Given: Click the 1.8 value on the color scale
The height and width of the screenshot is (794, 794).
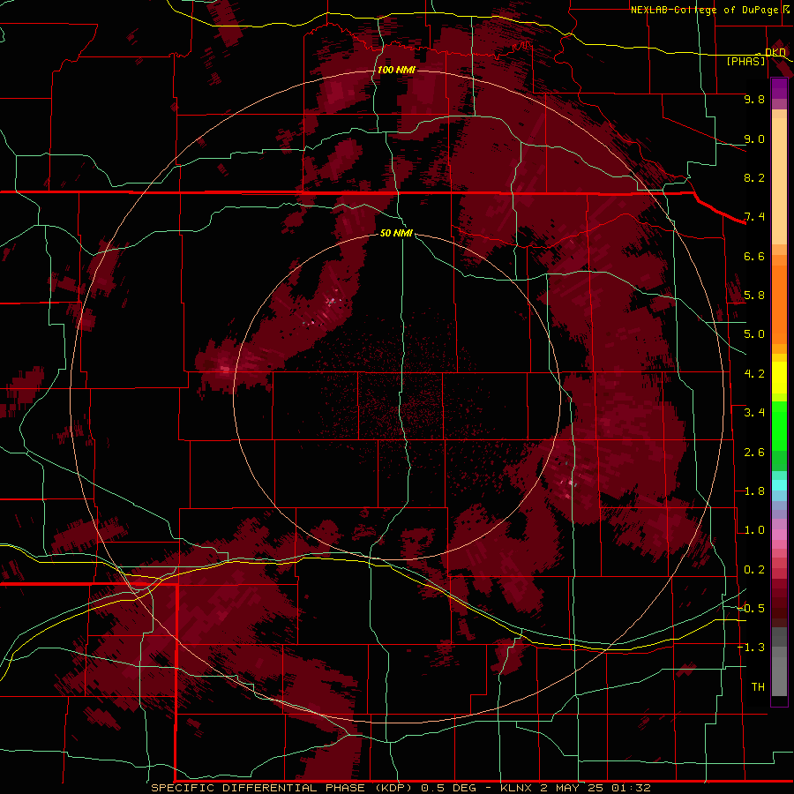Looking at the screenshot, I should pos(754,491).
